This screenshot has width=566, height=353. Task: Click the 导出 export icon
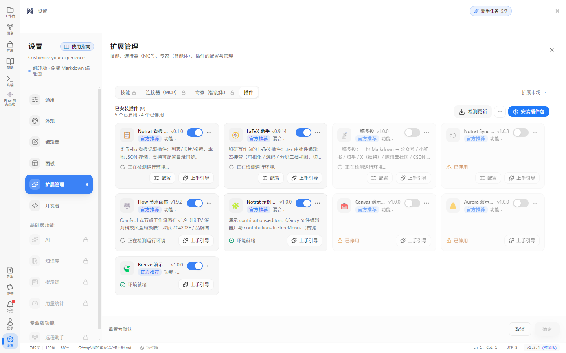[x=10, y=273]
